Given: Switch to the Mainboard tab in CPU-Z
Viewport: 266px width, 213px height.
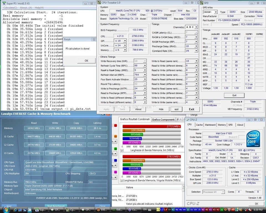Looking at the screenshot, I should click(210, 125).
